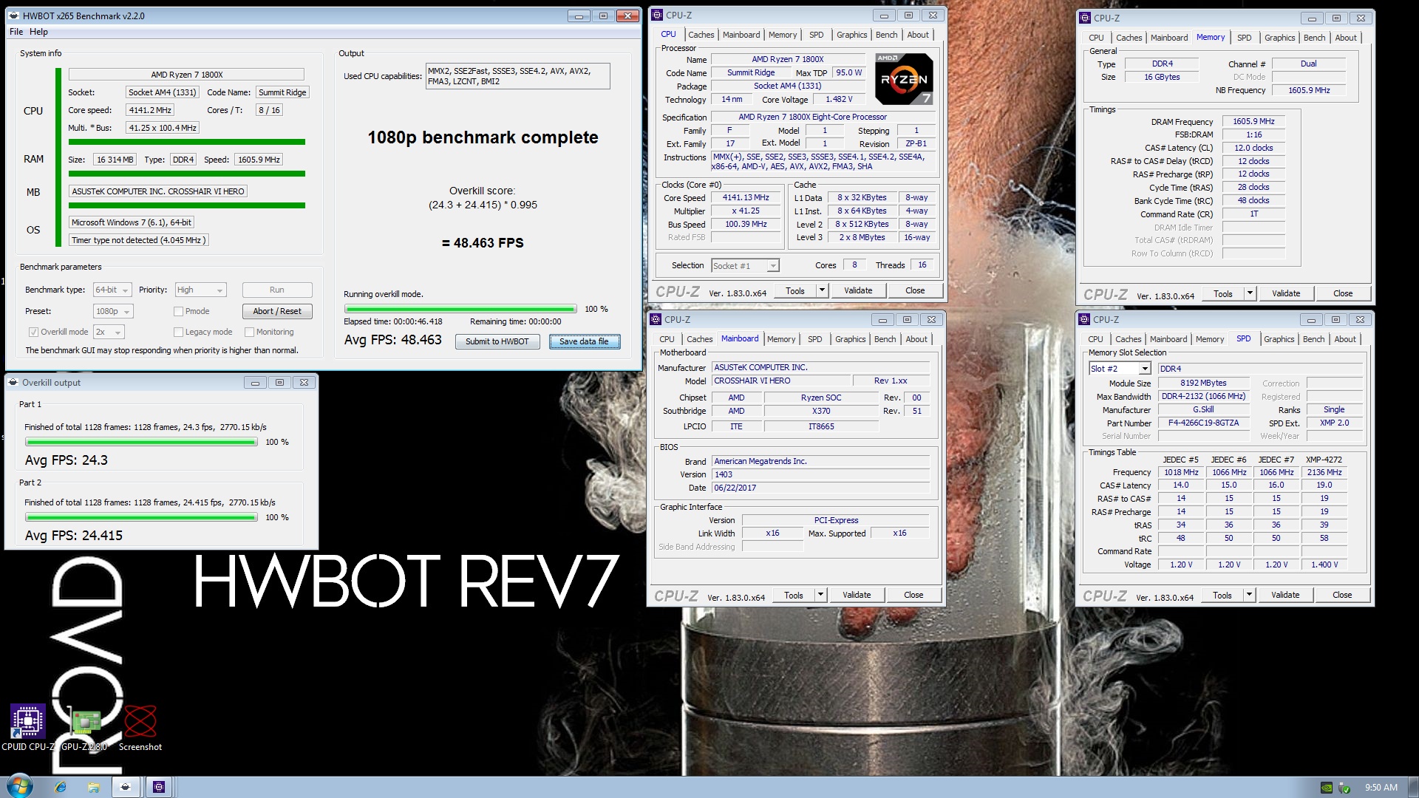
Task: Click the title icon of CPU-Z CPU-tab window
Action: 656,15
